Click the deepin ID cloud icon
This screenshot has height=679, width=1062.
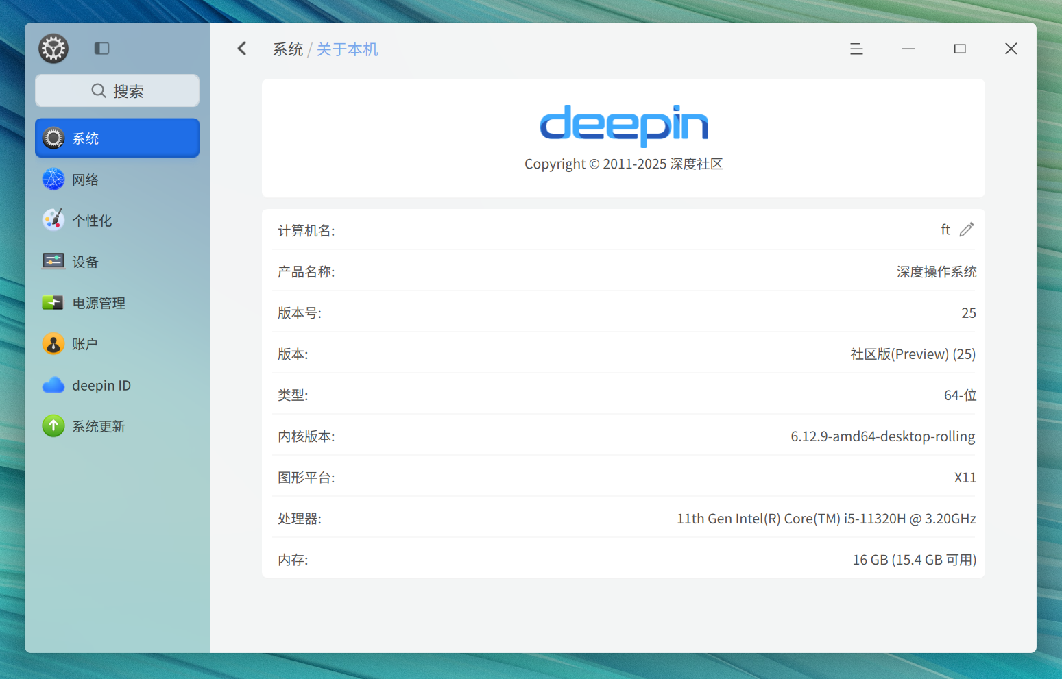[x=53, y=385]
